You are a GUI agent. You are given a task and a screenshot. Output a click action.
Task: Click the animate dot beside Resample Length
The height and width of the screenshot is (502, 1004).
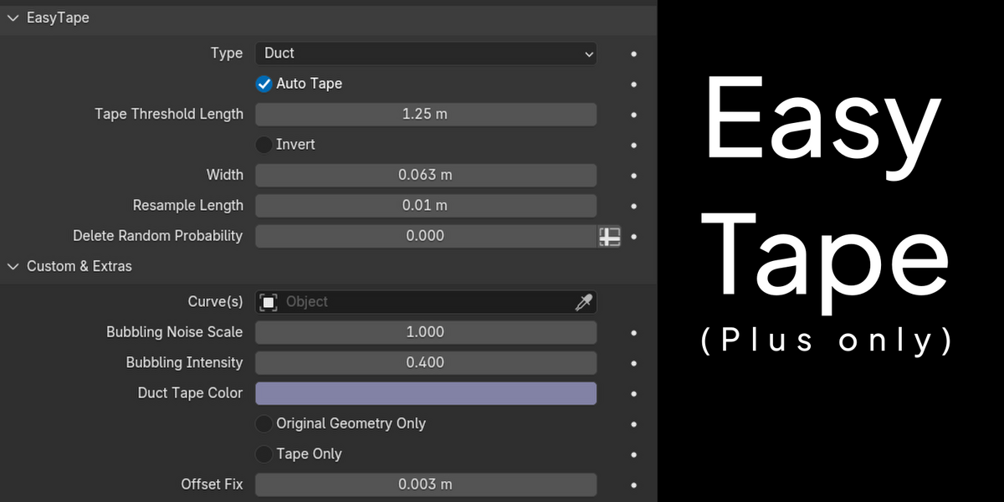click(x=634, y=207)
